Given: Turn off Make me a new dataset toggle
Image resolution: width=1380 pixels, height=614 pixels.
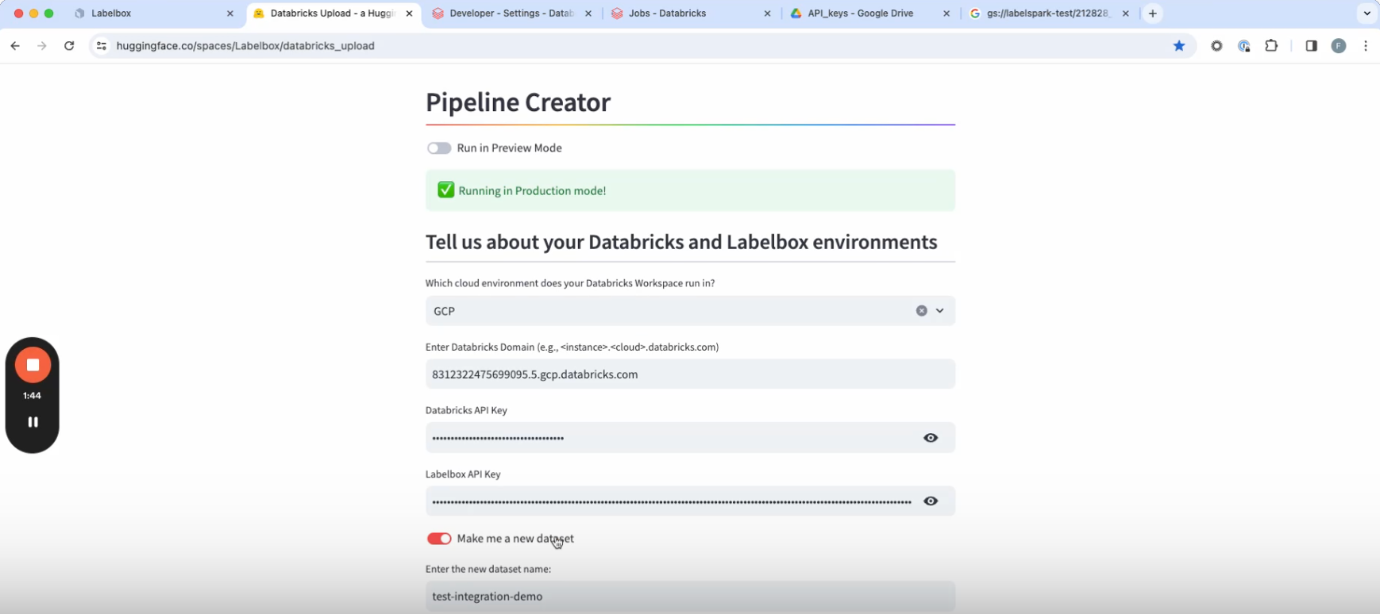Looking at the screenshot, I should click(439, 539).
